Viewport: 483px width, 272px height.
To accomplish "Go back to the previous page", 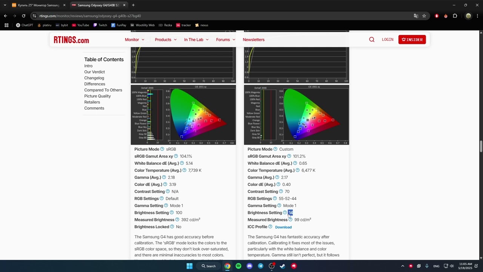I will 6,16.
